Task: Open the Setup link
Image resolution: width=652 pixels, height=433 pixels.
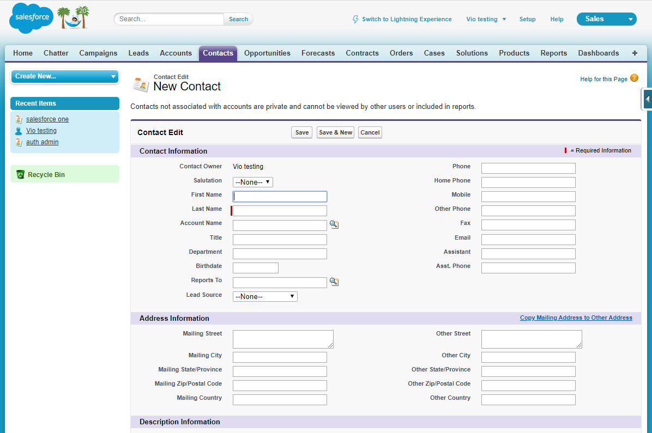Action: (527, 19)
